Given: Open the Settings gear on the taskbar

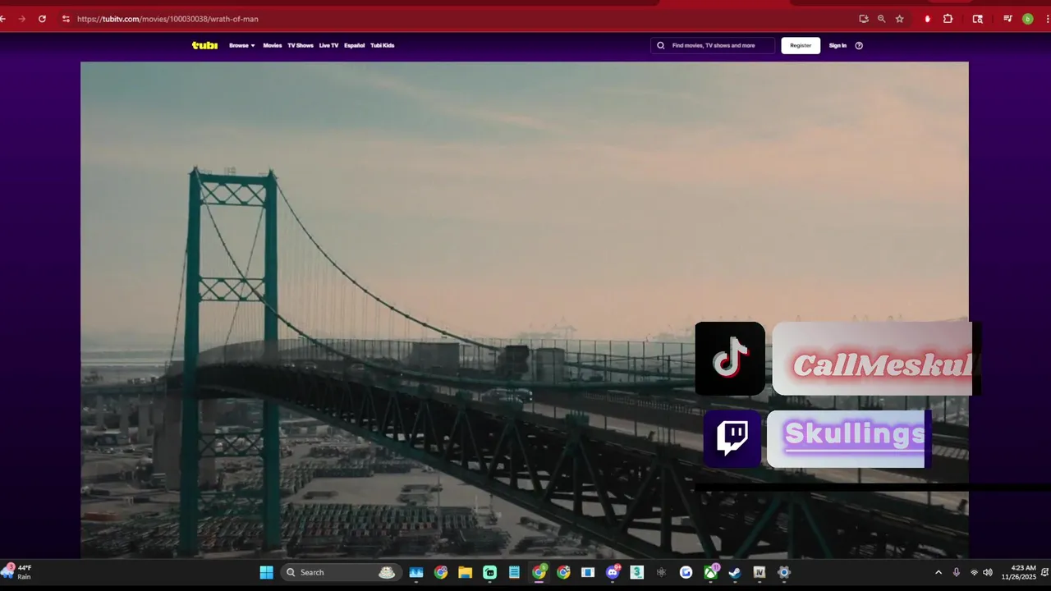Looking at the screenshot, I should (784, 572).
